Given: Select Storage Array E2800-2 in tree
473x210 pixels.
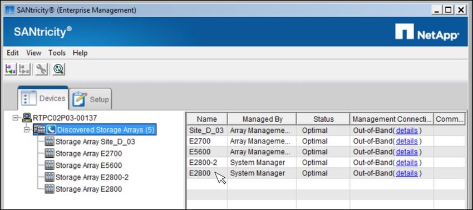Looking at the screenshot, I should [92, 177].
